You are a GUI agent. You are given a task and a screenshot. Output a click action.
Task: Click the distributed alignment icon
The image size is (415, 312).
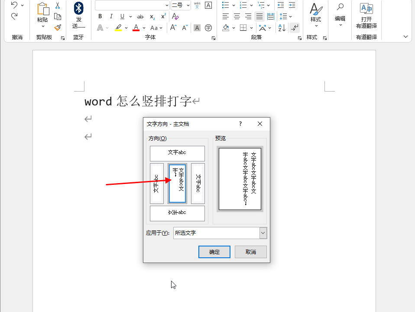271,16
